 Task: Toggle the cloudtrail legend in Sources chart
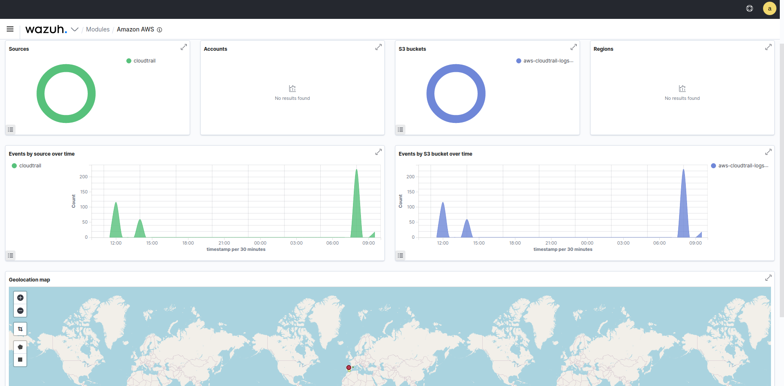[x=144, y=60]
